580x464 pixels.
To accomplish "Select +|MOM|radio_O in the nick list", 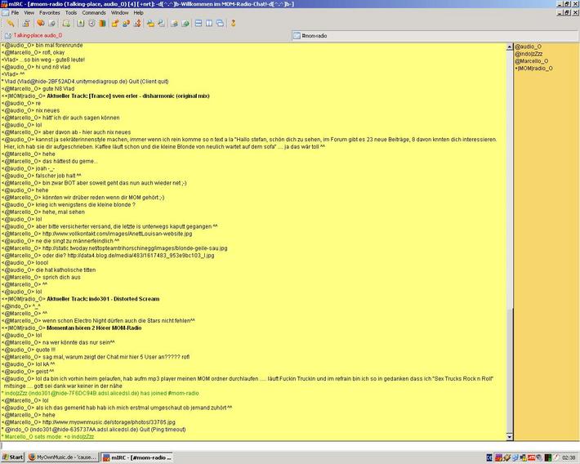I will coord(533,69).
